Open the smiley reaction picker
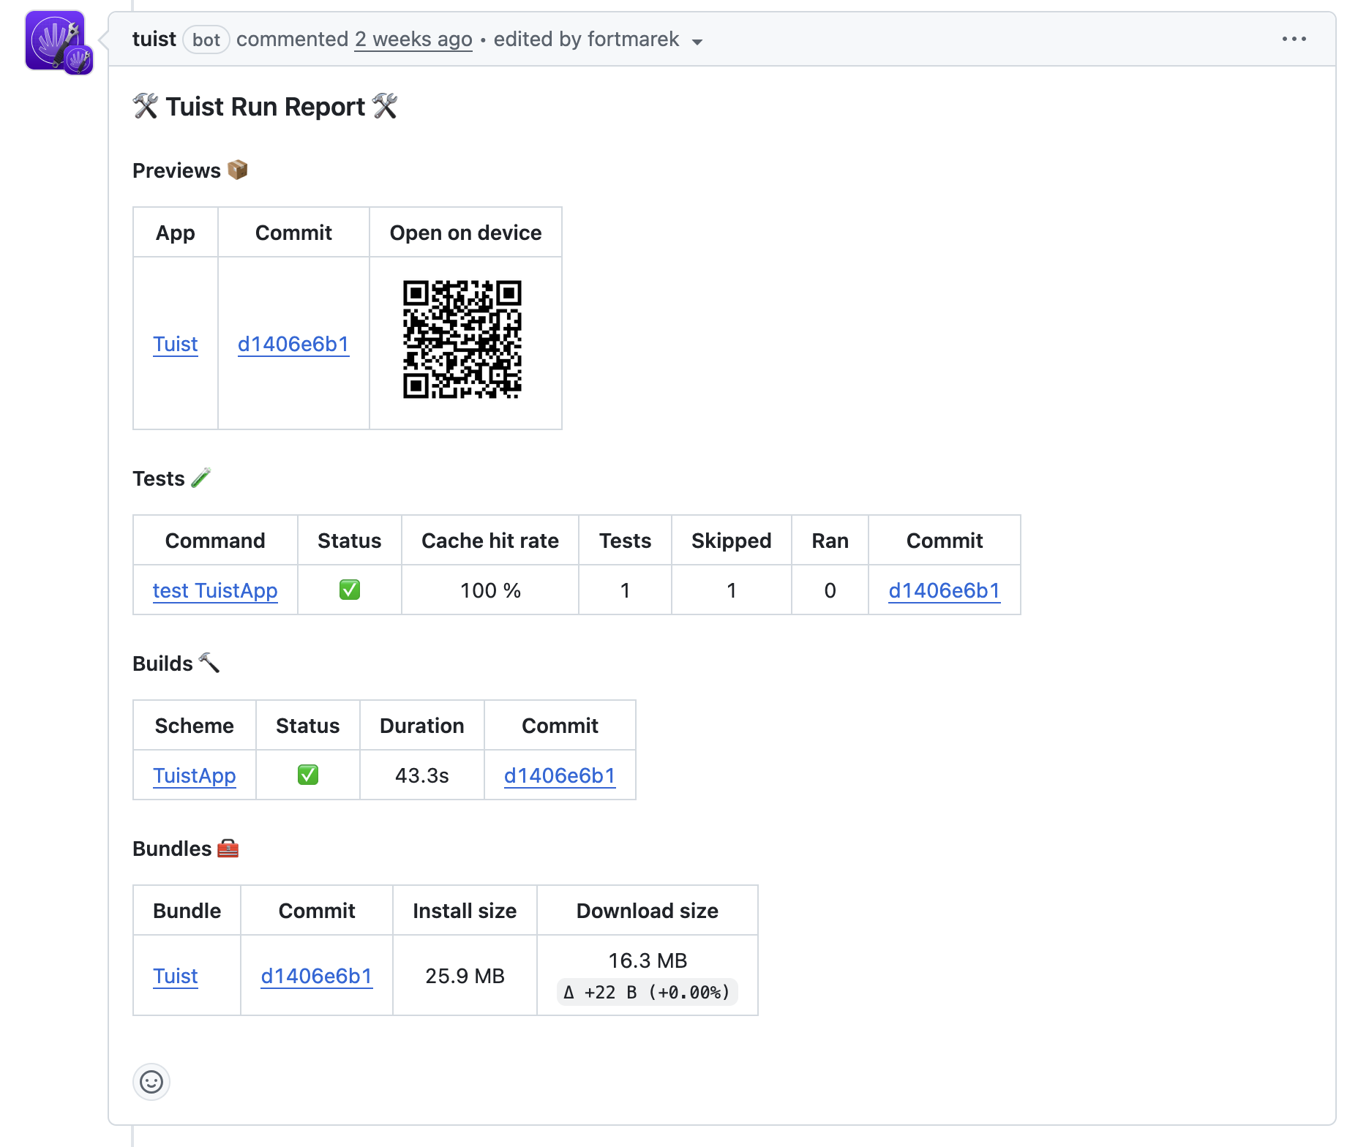Viewport: 1358px width, 1147px height. [151, 1082]
